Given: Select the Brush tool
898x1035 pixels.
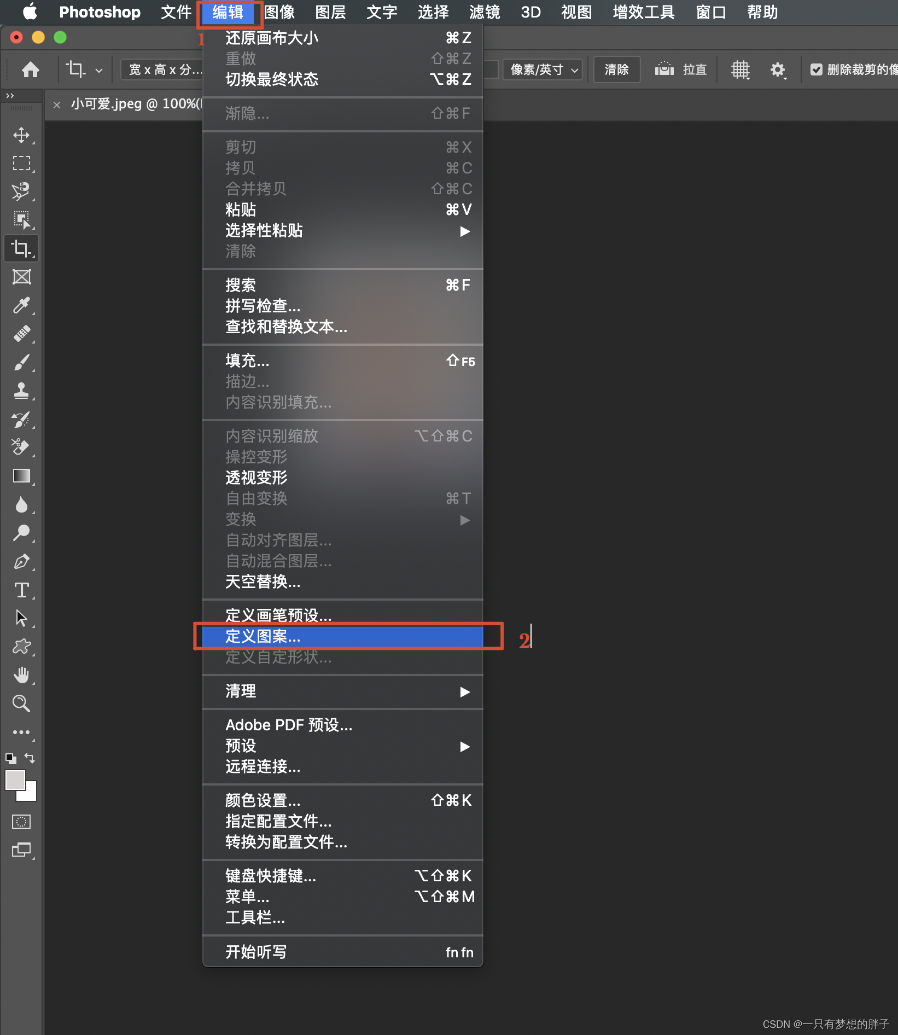Looking at the screenshot, I should point(21,362).
